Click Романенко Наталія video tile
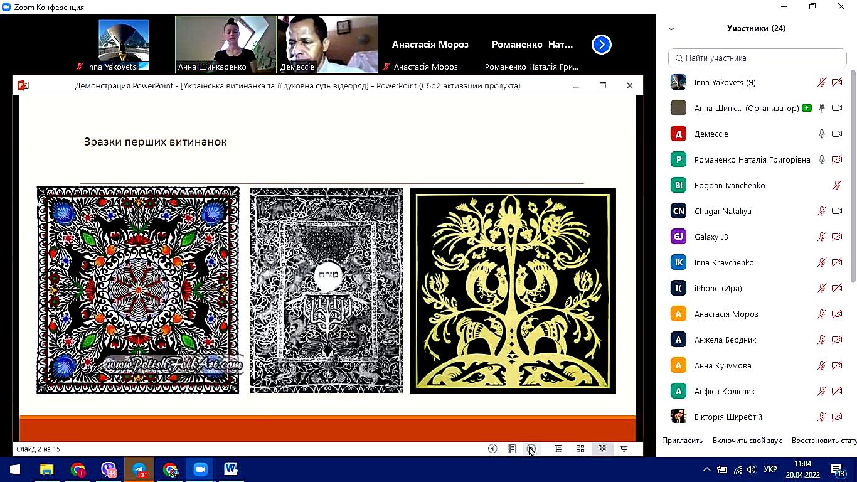The height and width of the screenshot is (482, 857). click(532, 45)
